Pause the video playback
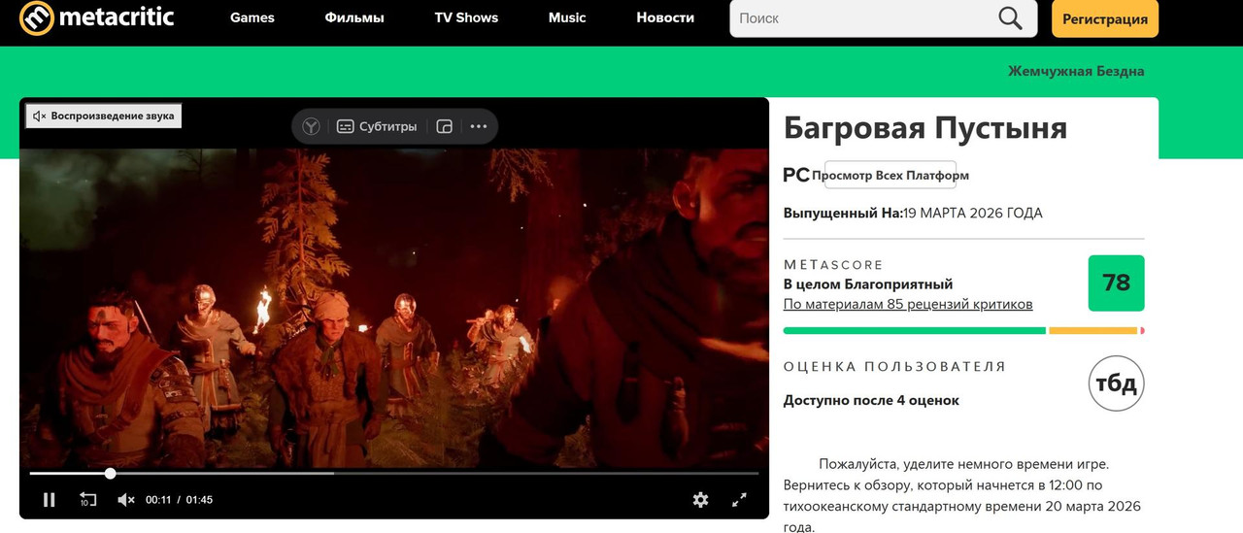The height and width of the screenshot is (533, 1243). tap(49, 500)
